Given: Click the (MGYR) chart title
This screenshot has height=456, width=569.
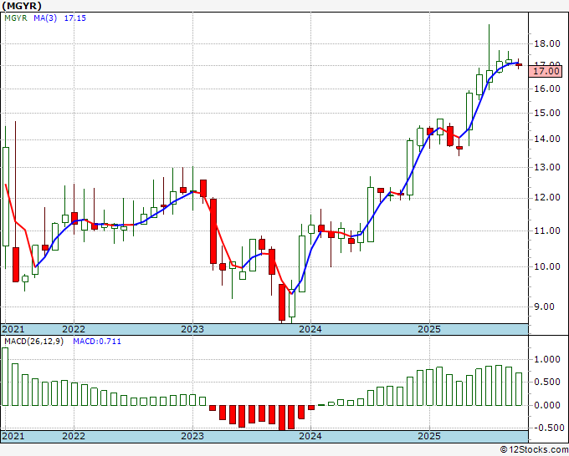Looking at the screenshot, I should tap(22, 6).
